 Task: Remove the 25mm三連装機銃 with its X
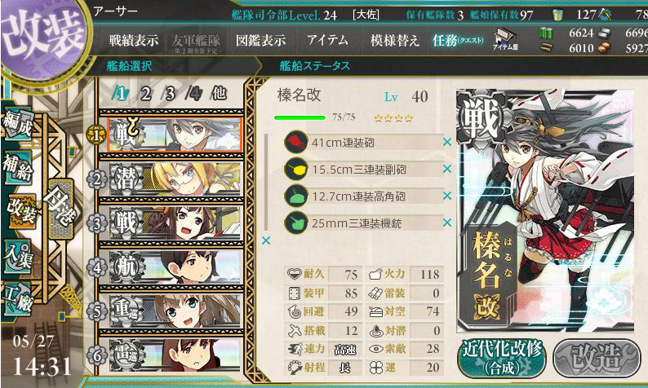[x=446, y=223]
